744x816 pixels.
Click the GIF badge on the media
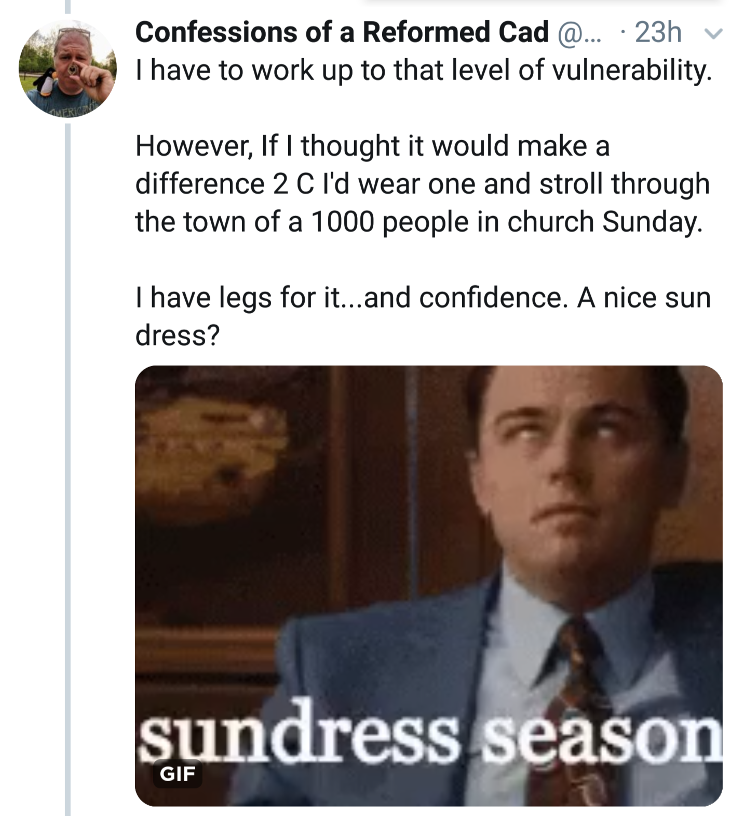[x=178, y=774]
